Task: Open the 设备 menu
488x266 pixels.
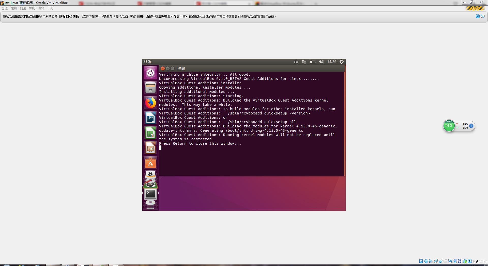Action: (41, 8)
